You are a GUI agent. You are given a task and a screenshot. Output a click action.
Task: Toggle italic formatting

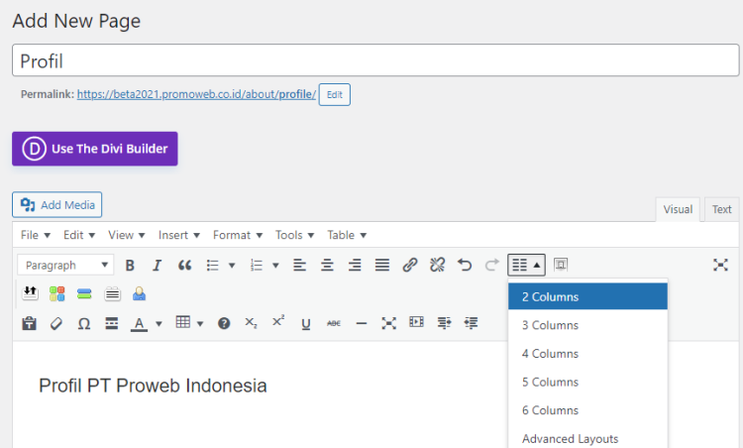coord(157,265)
